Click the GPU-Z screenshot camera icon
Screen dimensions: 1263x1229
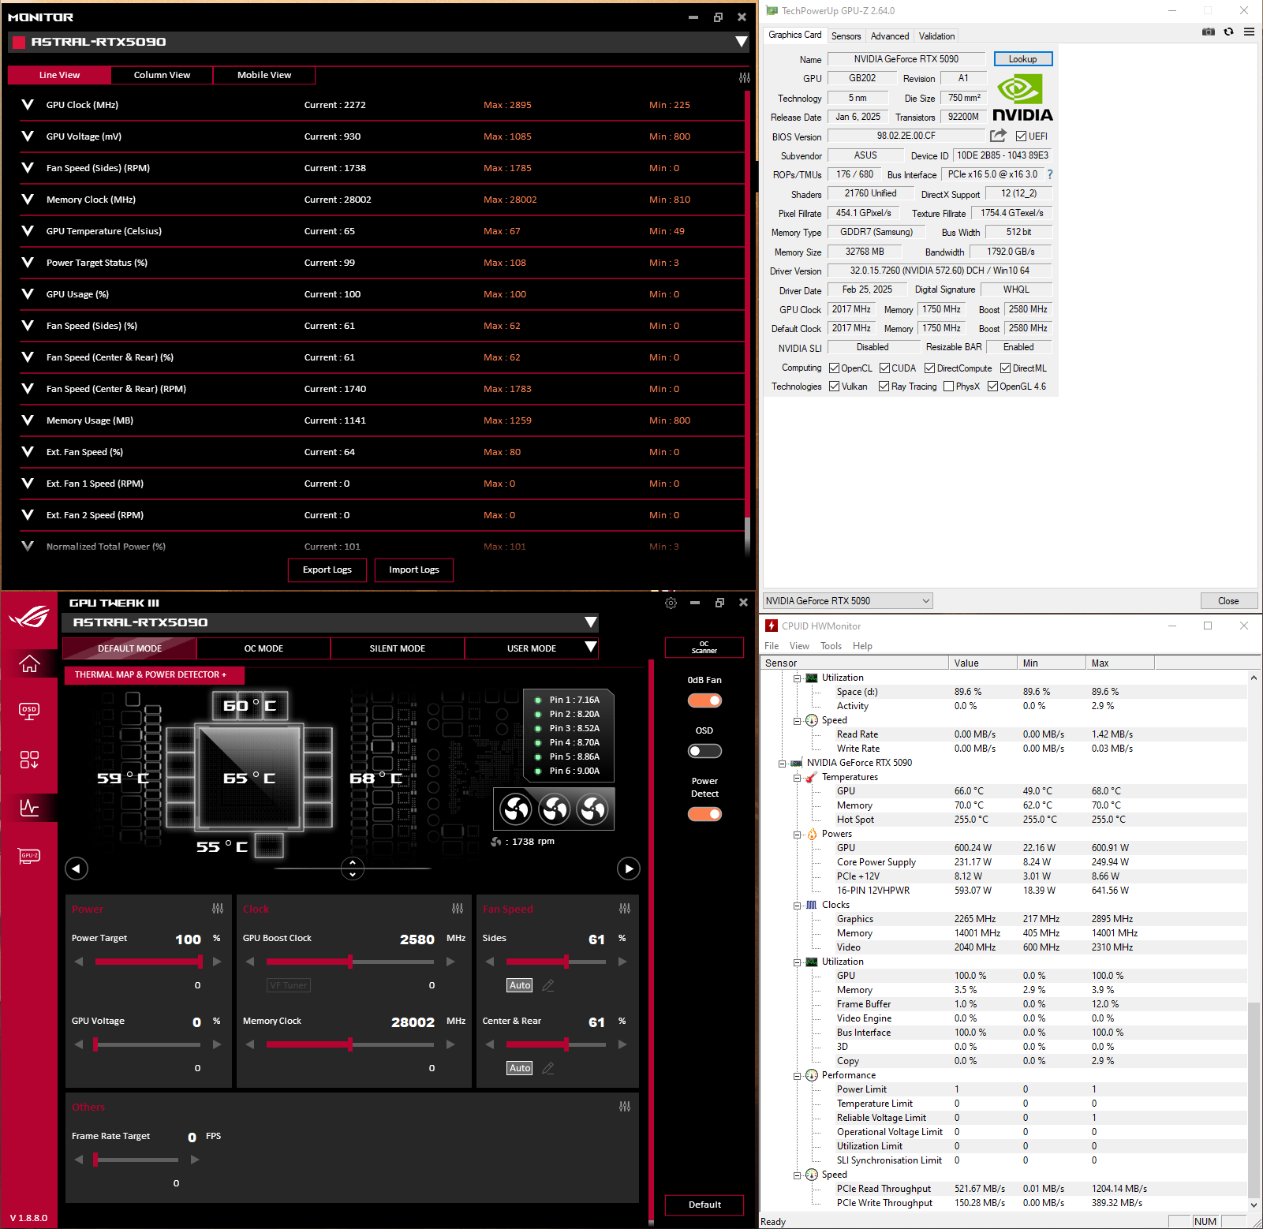pos(1208,32)
